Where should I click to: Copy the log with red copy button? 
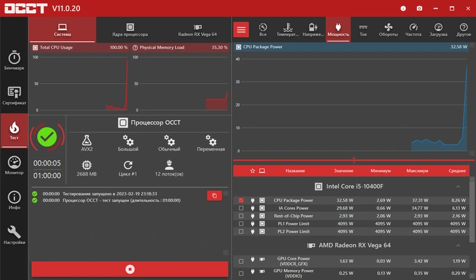pyautogui.click(x=214, y=196)
